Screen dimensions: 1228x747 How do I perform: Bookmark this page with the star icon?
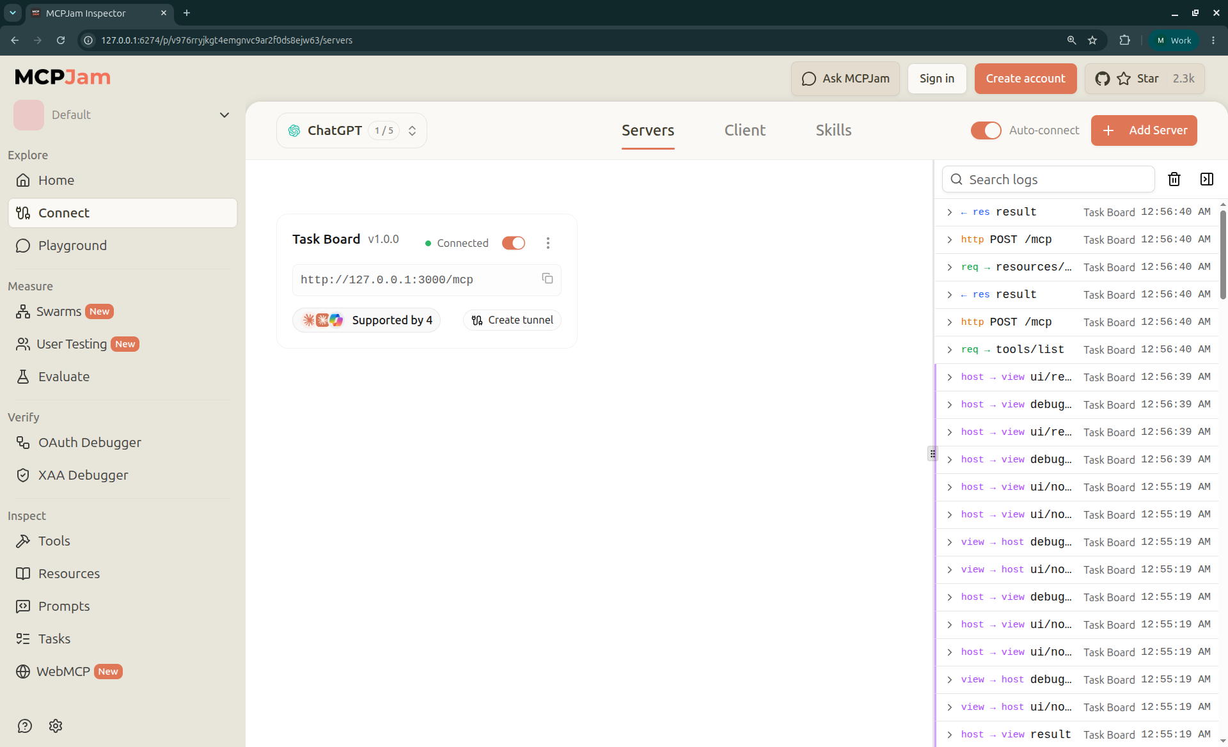(1092, 40)
